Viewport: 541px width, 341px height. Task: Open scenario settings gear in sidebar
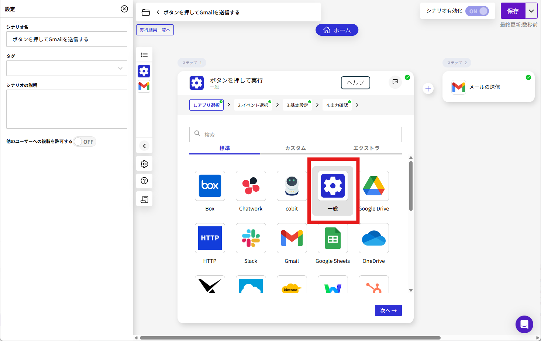(144, 164)
